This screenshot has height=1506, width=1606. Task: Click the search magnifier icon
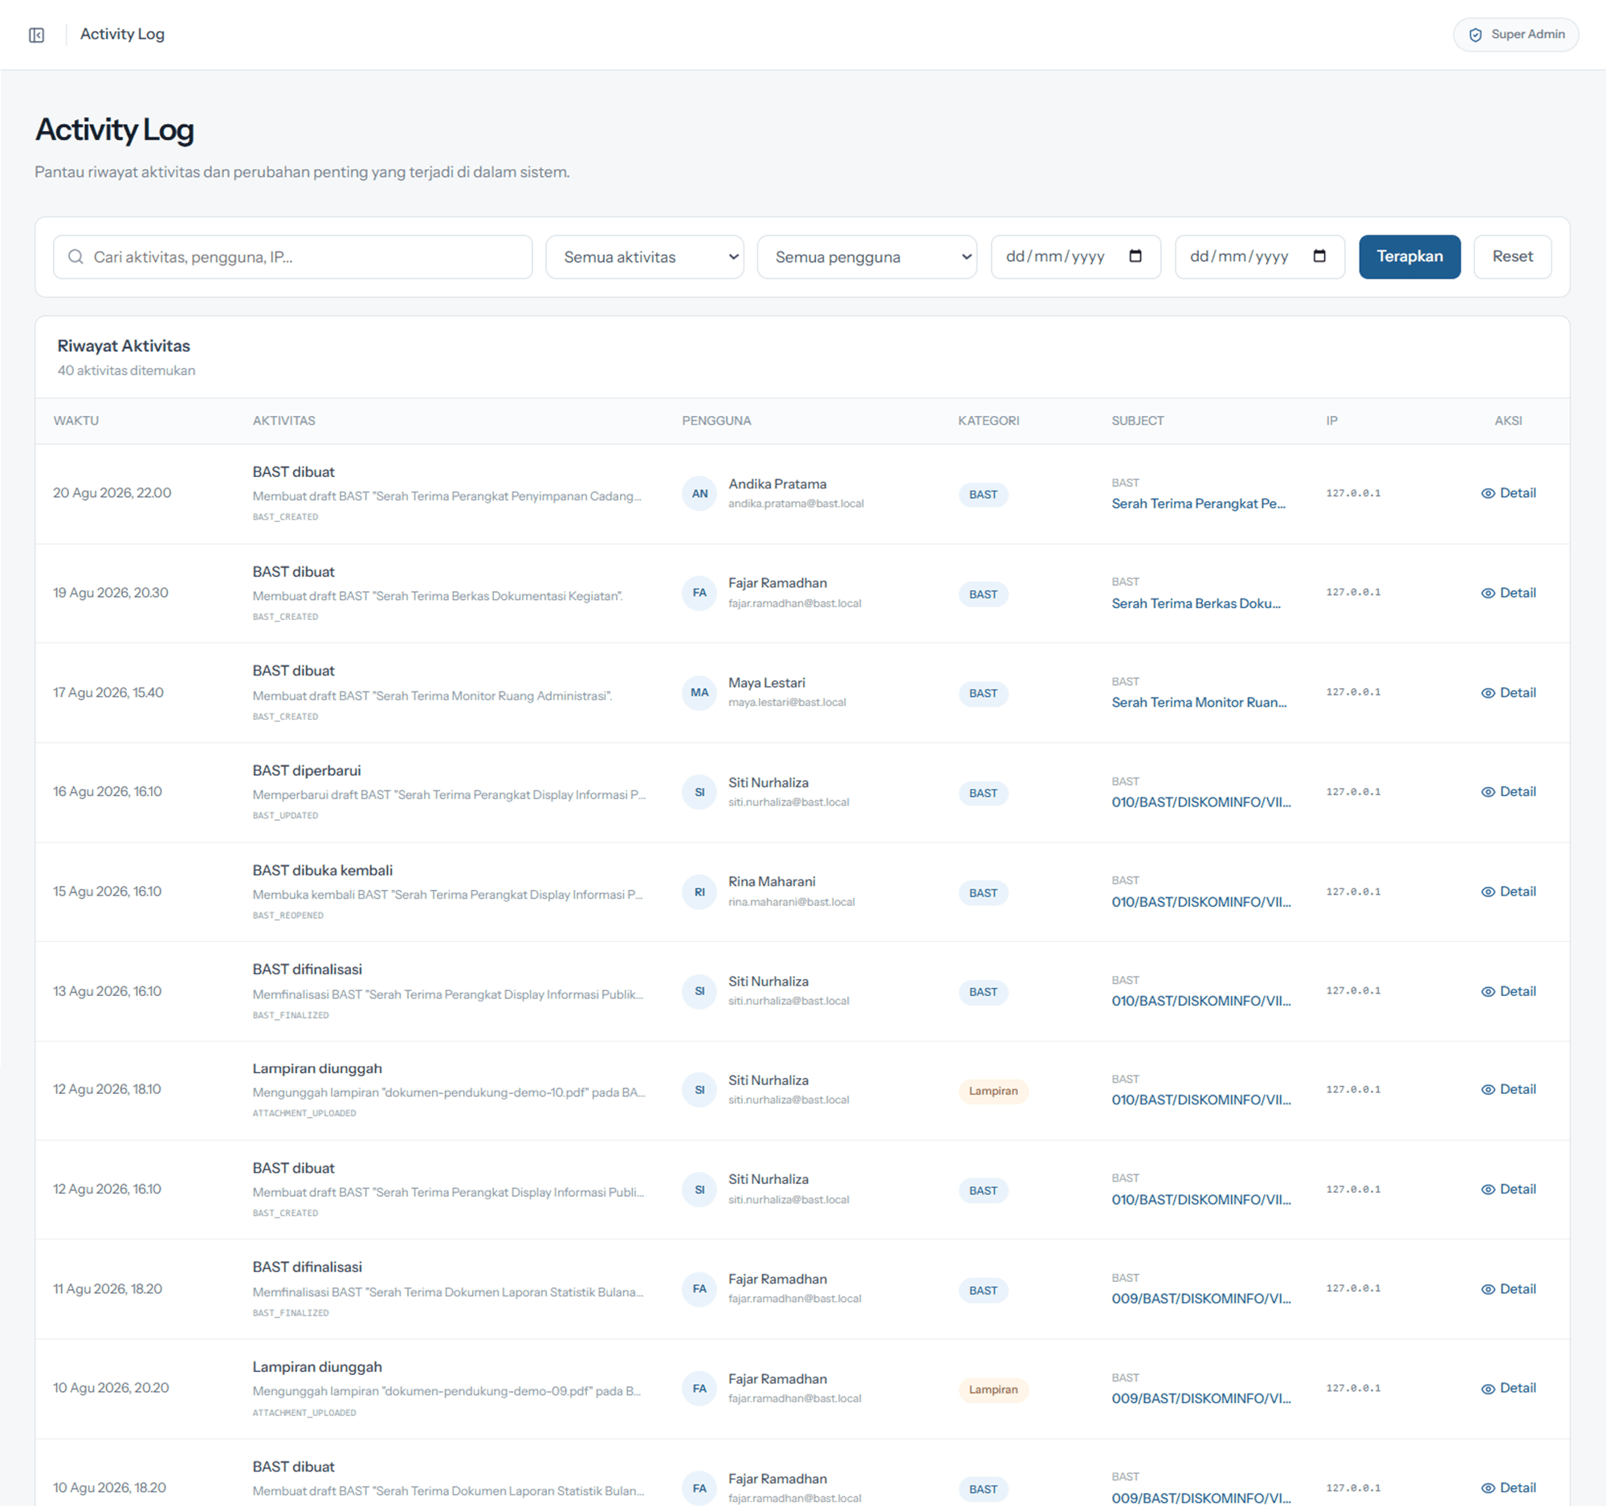[76, 257]
